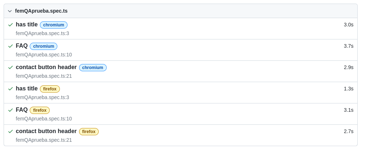Click firefox badge next to has title

[x=50, y=89]
